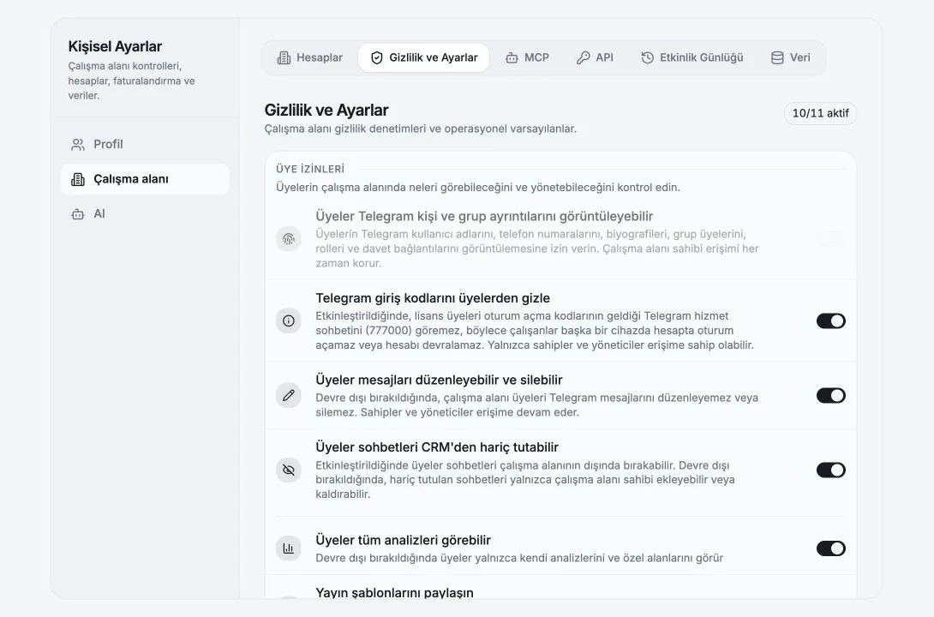Click the 'Çalışma alanı gizlilik denetimleri' subtitle
This screenshot has width=934, height=617.
click(x=421, y=129)
